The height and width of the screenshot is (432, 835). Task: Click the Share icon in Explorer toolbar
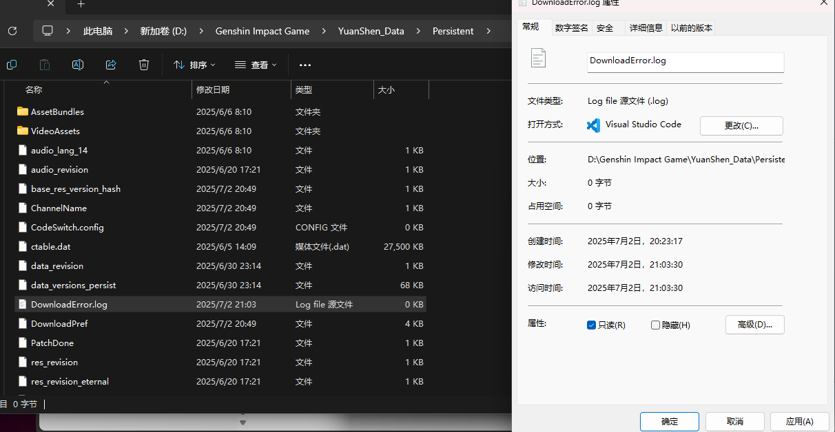(111, 65)
